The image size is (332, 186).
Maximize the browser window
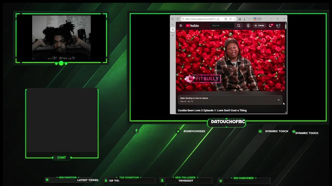pyautogui.click(x=278, y=19)
